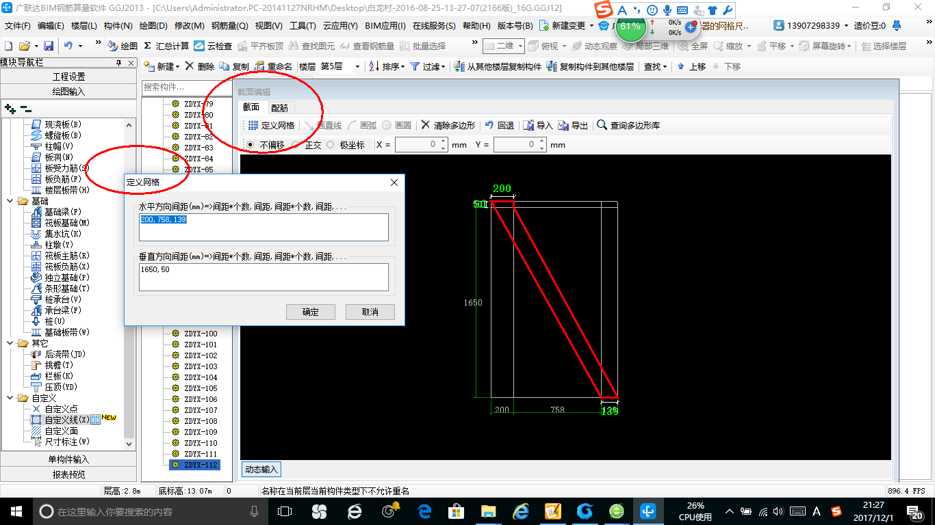Open the 新建 dropdown arrow
Viewport: 935px width, 525px height.
177,67
